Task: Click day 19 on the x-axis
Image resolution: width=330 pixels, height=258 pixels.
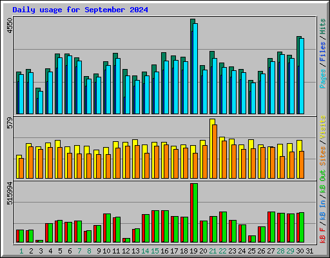Action: tap(193, 251)
